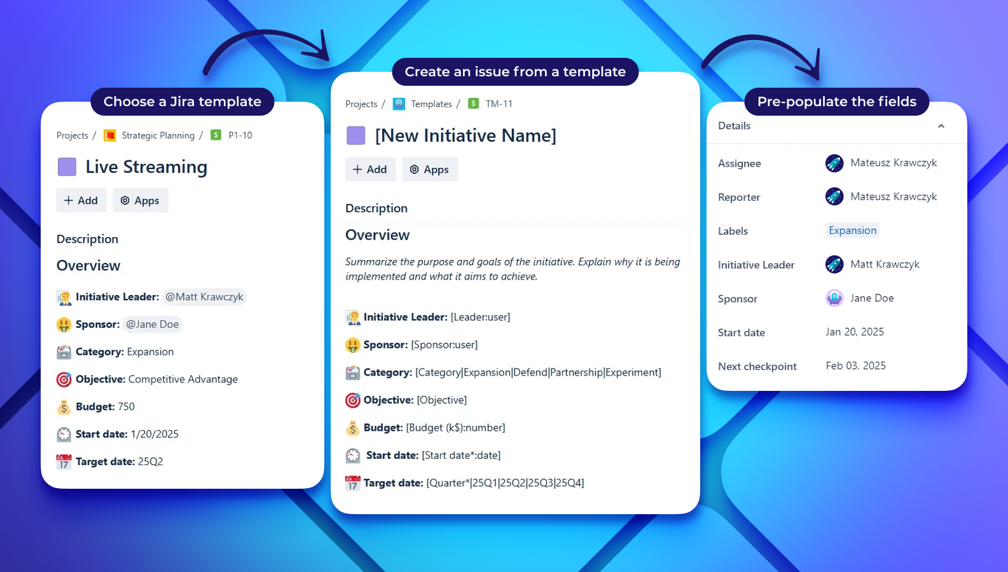Image resolution: width=1008 pixels, height=572 pixels.
Task: Click Add button under New Initiative Name
Action: tap(370, 170)
